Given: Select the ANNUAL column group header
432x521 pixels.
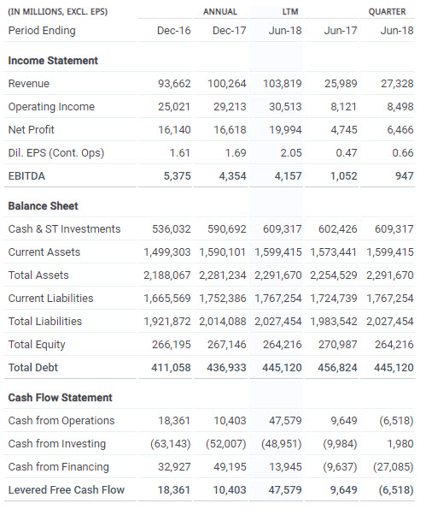Looking at the screenshot, I should 219,12.
